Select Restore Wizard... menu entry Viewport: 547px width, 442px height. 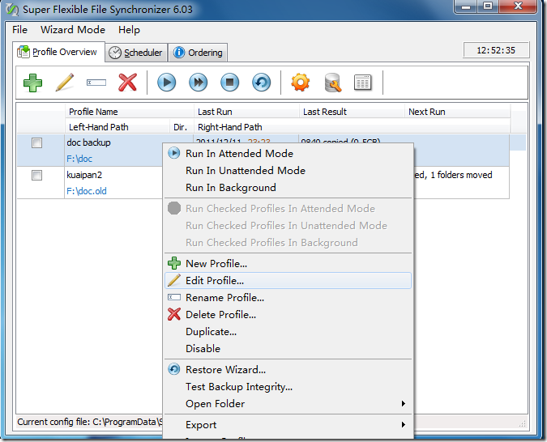(x=288, y=369)
